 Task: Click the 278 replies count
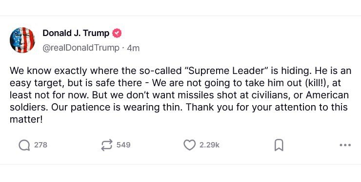[40, 145]
